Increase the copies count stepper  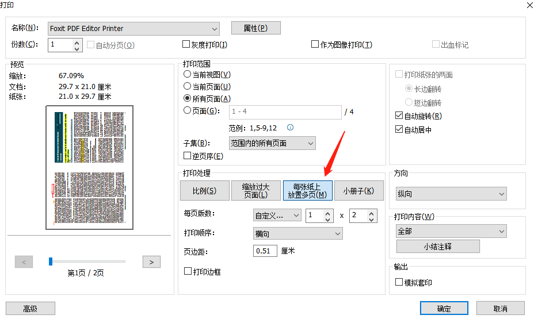(x=77, y=42)
